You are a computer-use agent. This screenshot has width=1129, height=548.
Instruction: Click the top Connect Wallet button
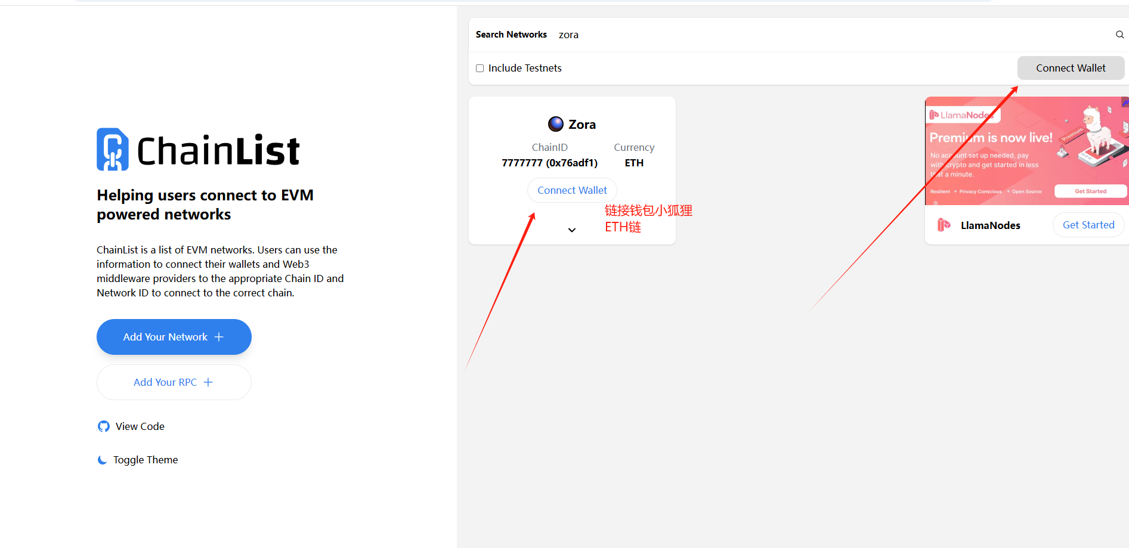pos(1071,68)
